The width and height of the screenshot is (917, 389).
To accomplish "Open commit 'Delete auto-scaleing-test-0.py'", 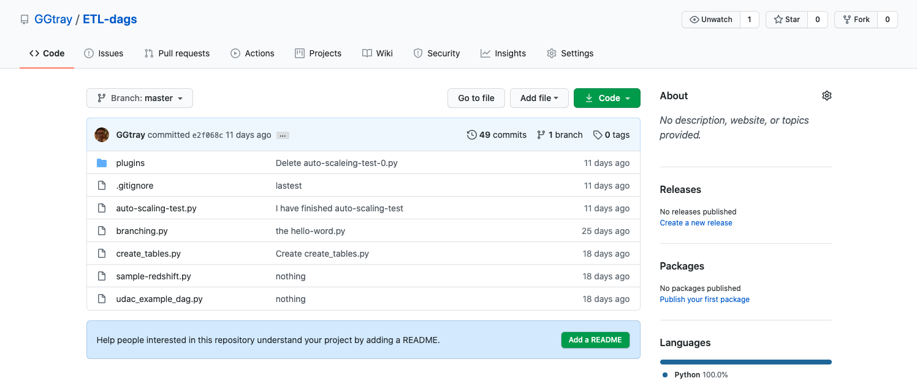I will tap(337, 163).
